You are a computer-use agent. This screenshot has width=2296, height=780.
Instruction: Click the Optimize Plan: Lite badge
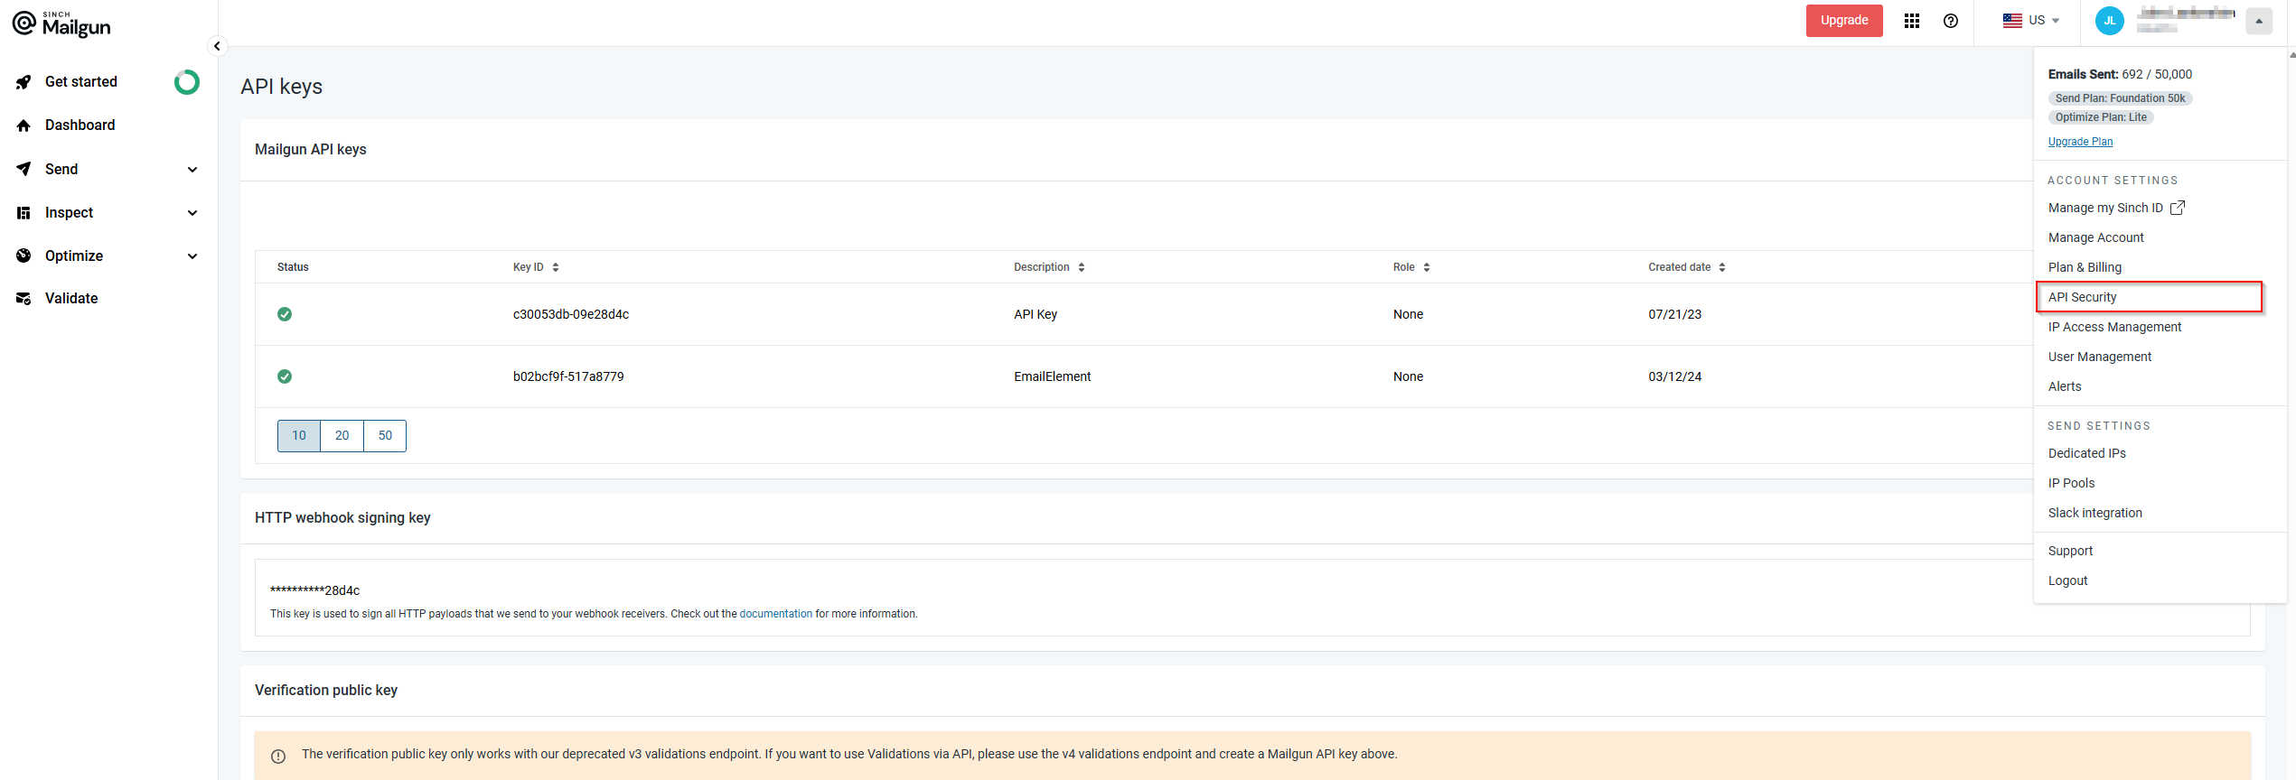click(x=2101, y=117)
